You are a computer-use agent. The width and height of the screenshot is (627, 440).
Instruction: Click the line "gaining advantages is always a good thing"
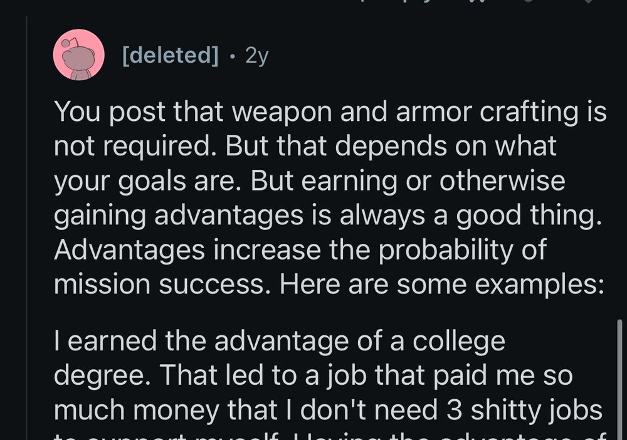click(327, 215)
